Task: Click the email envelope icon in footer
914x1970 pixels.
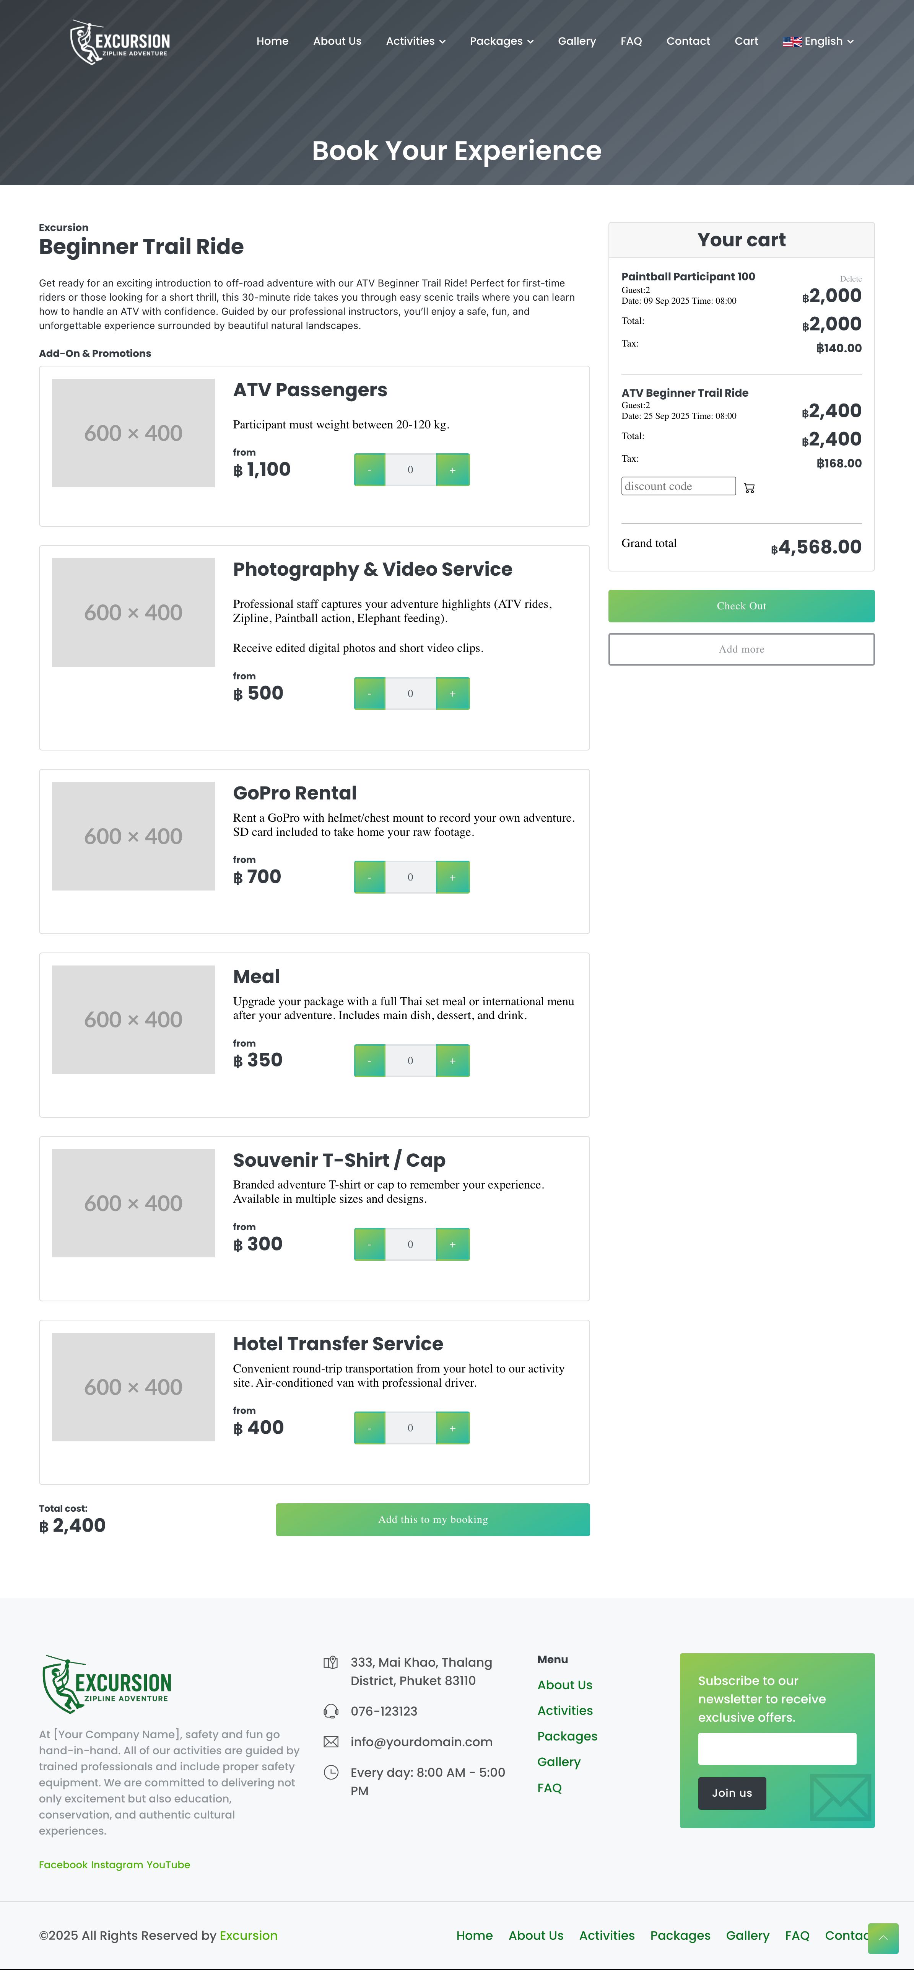Action: tap(331, 1741)
